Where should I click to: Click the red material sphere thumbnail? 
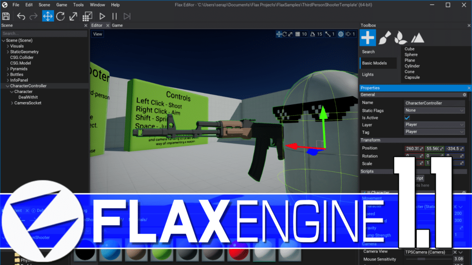point(238,251)
